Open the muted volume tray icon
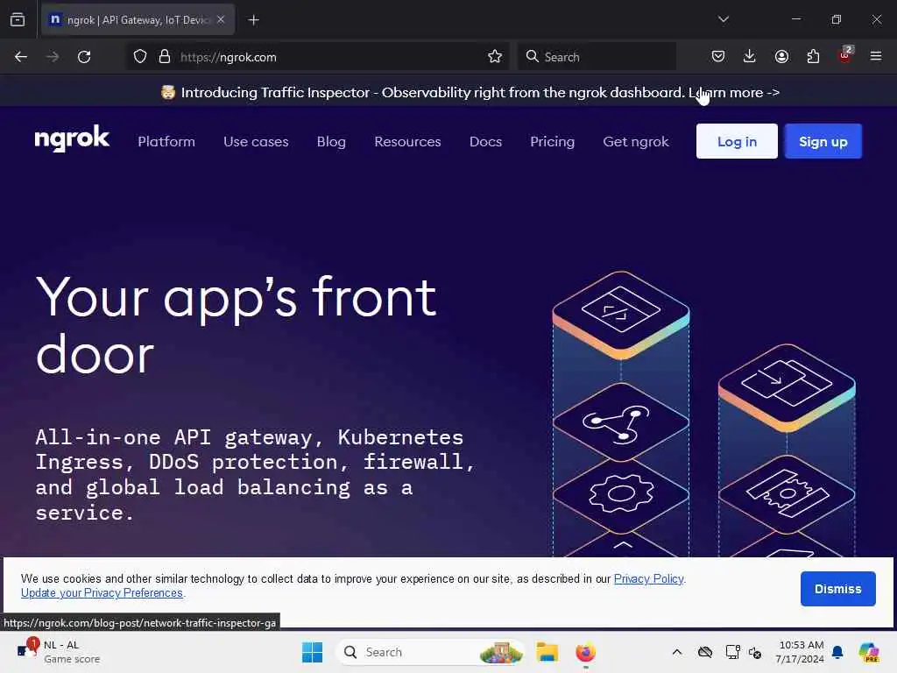Viewport: 897px width, 673px height. pyautogui.click(x=755, y=652)
